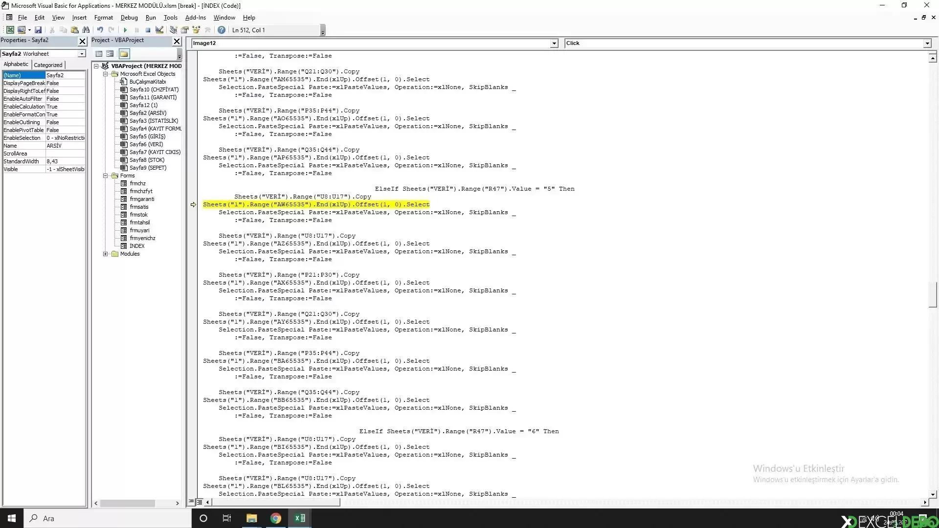The height and width of the screenshot is (528, 939).
Task: Open VBA Help question mark icon
Action: [x=222, y=30]
